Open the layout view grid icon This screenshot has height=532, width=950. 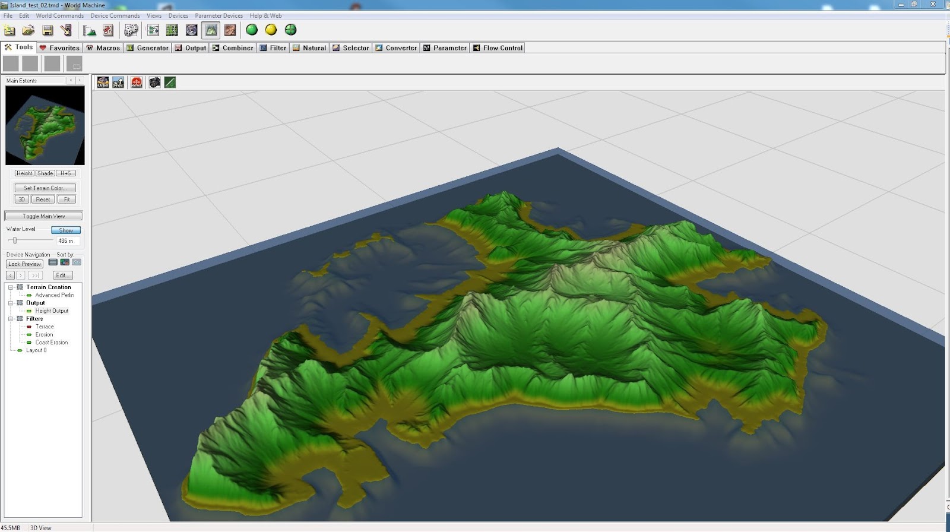(x=172, y=30)
